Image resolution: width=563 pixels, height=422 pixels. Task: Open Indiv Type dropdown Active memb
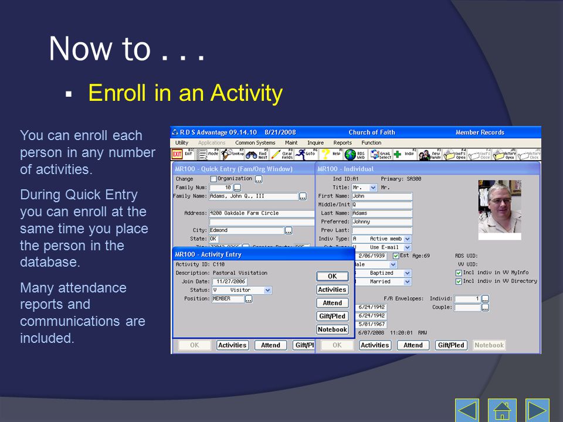[x=408, y=239]
